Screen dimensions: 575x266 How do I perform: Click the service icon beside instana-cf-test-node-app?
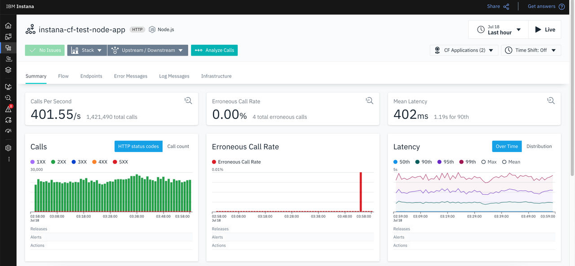pyautogui.click(x=31, y=30)
